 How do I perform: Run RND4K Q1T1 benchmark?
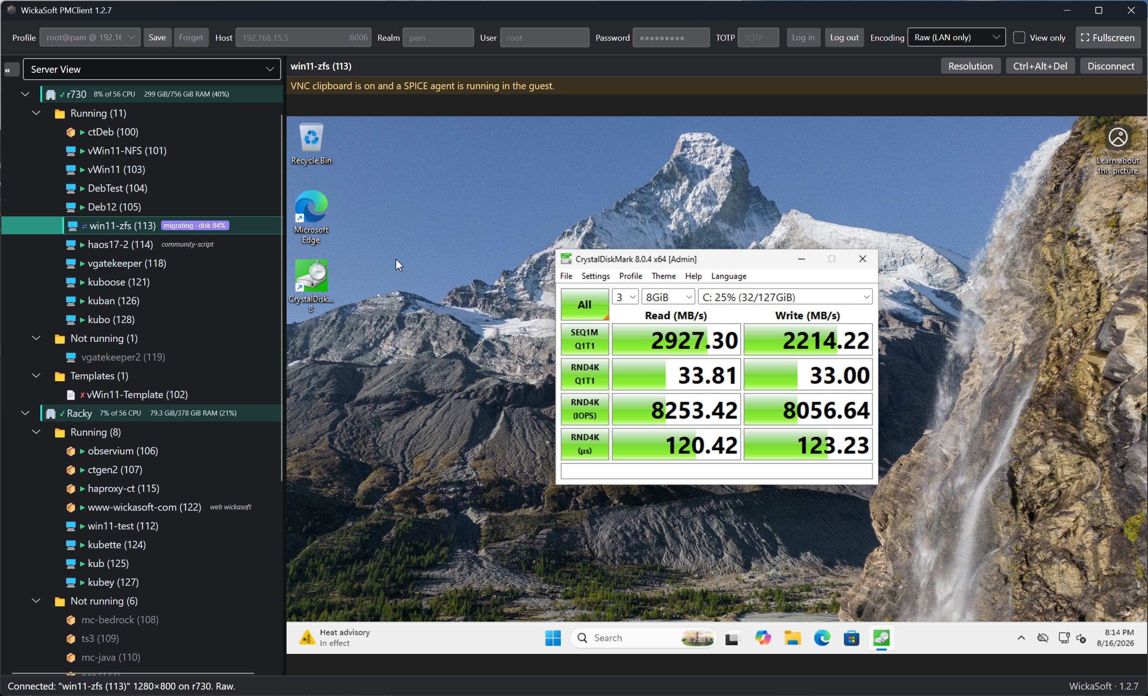(x=584, y=374)
